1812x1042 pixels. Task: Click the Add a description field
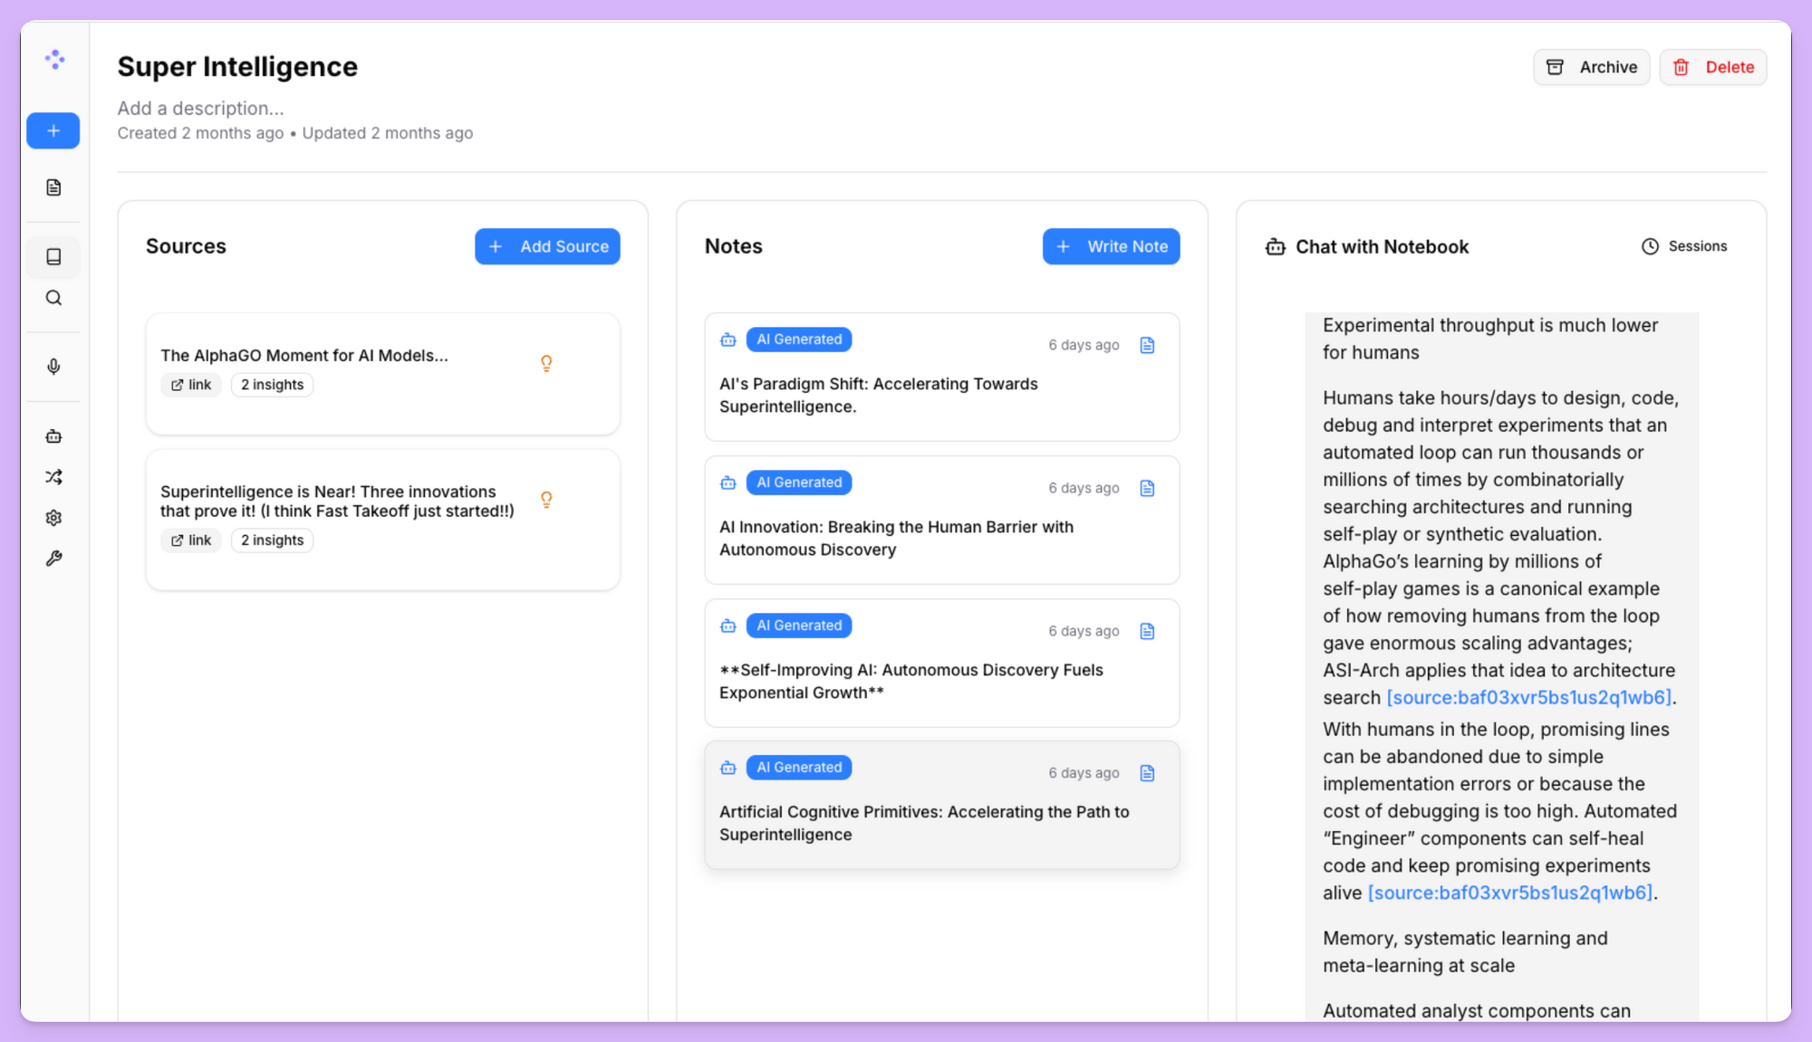coord(200,109)
